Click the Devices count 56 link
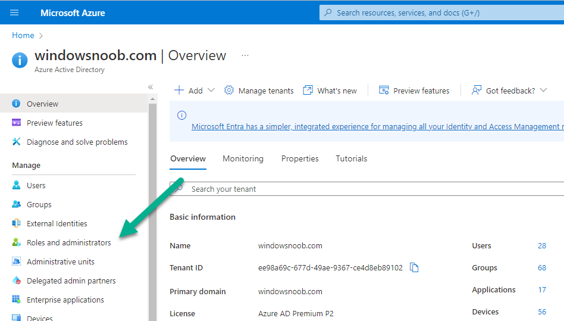Viewport: 564px width, 321px height. pos(542,311)
